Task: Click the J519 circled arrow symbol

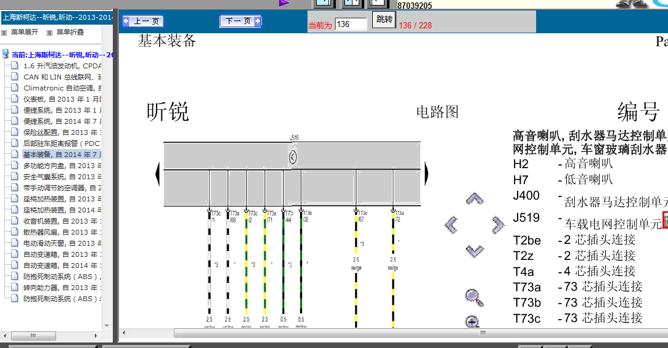Action: (293, 157)
